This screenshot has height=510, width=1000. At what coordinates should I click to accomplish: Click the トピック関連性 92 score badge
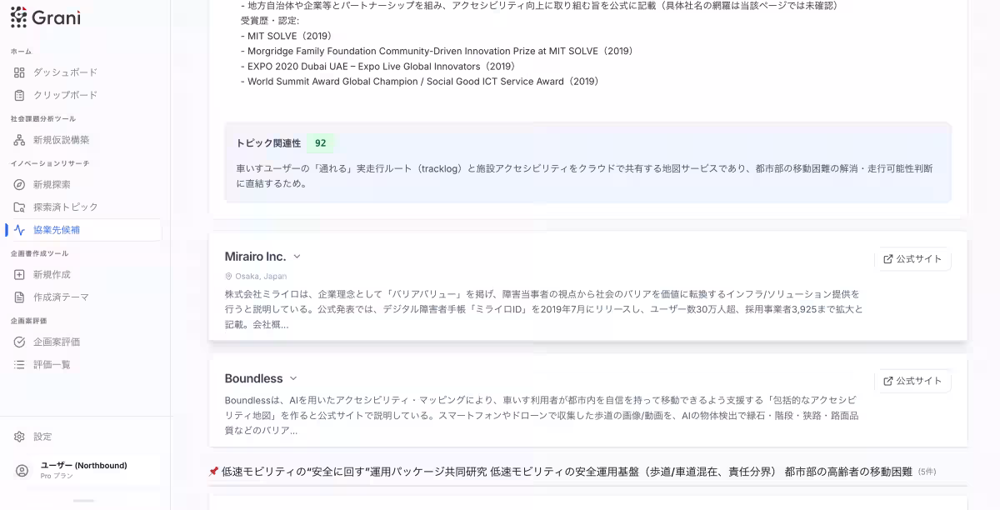(320, 143)
